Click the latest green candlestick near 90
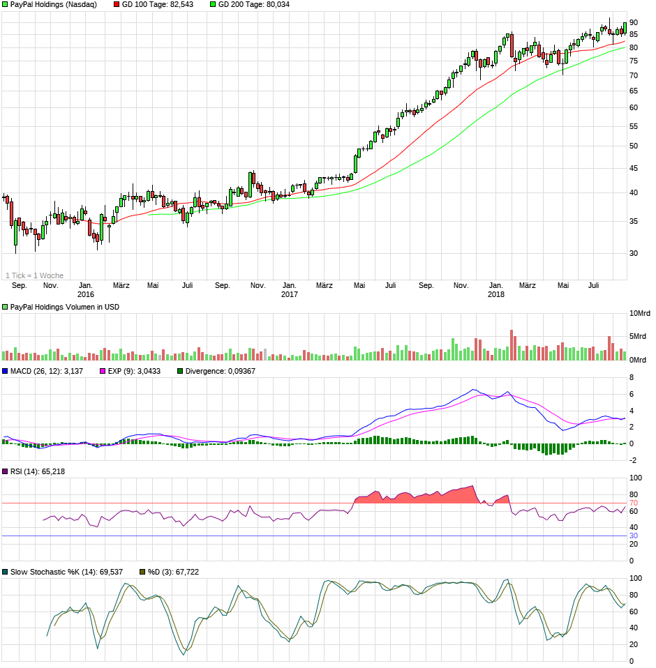 (625, 28)
